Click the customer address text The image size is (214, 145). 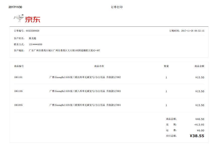click(x=64, y=51)
